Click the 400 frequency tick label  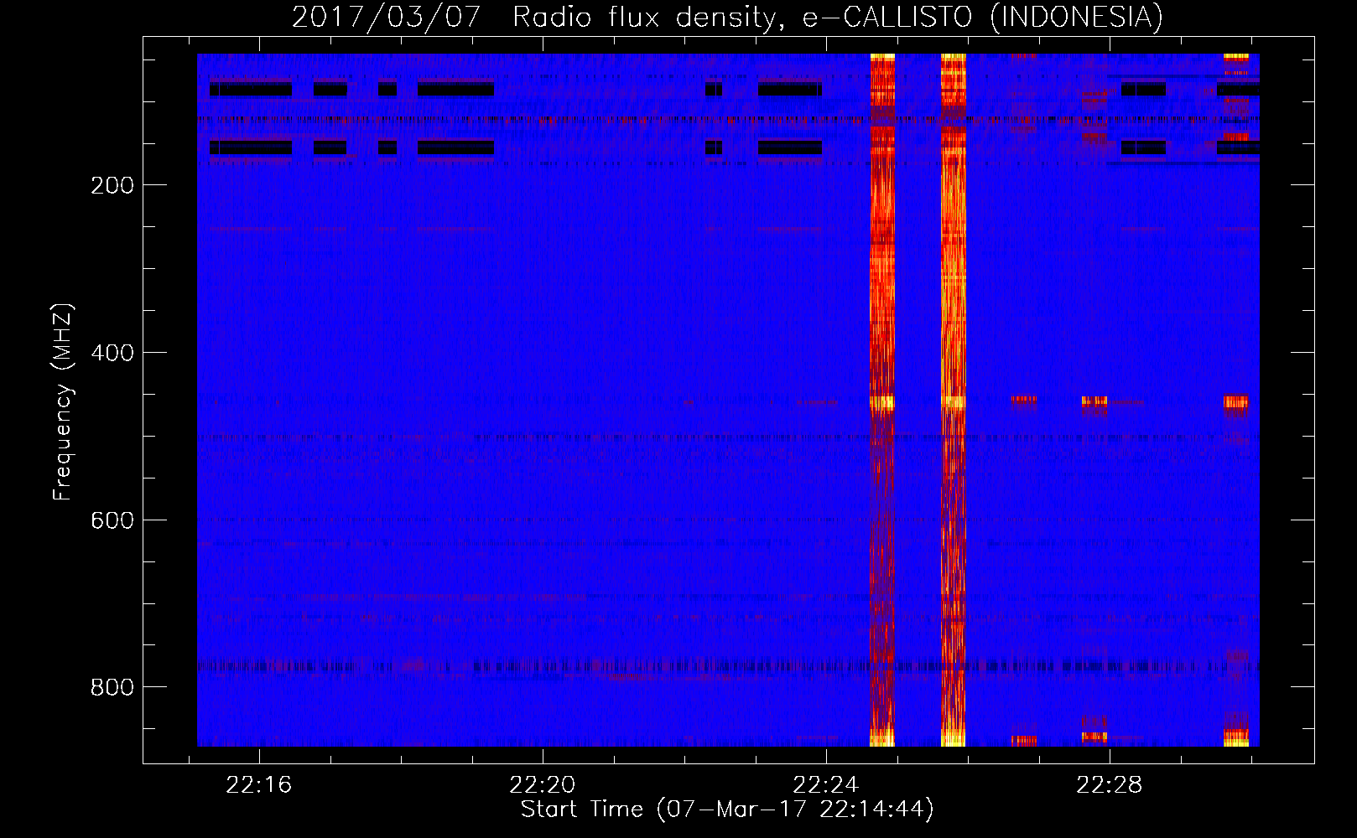112,353
